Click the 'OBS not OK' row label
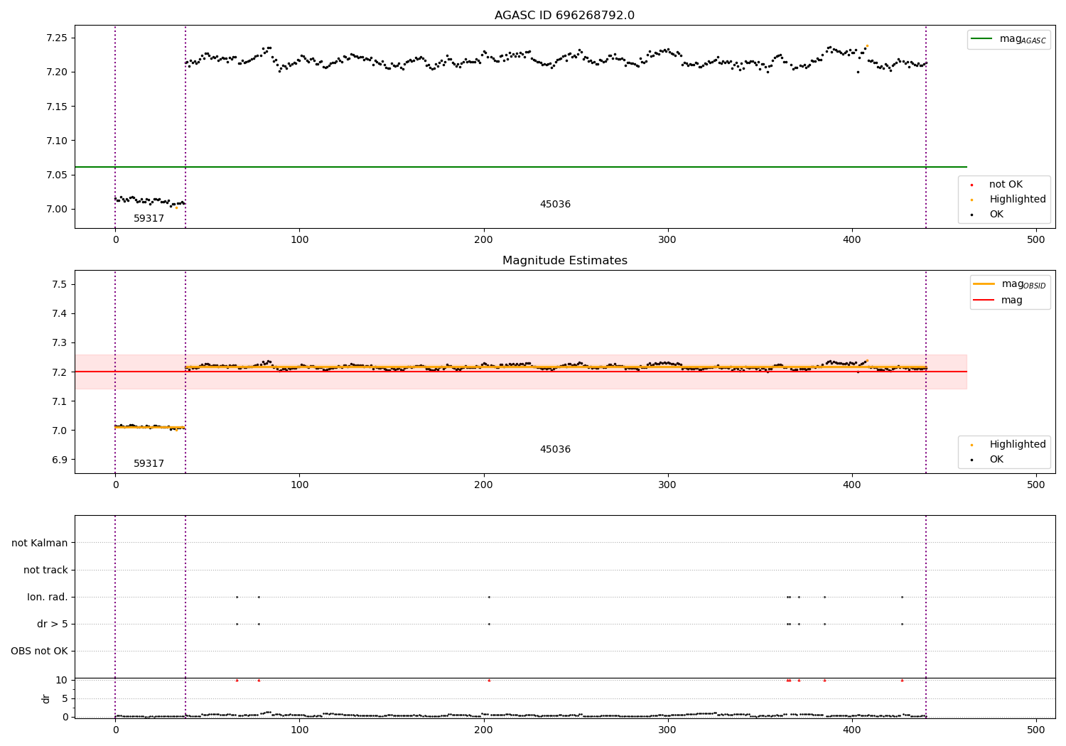1066x746 pixels. (x=39, y=651)
